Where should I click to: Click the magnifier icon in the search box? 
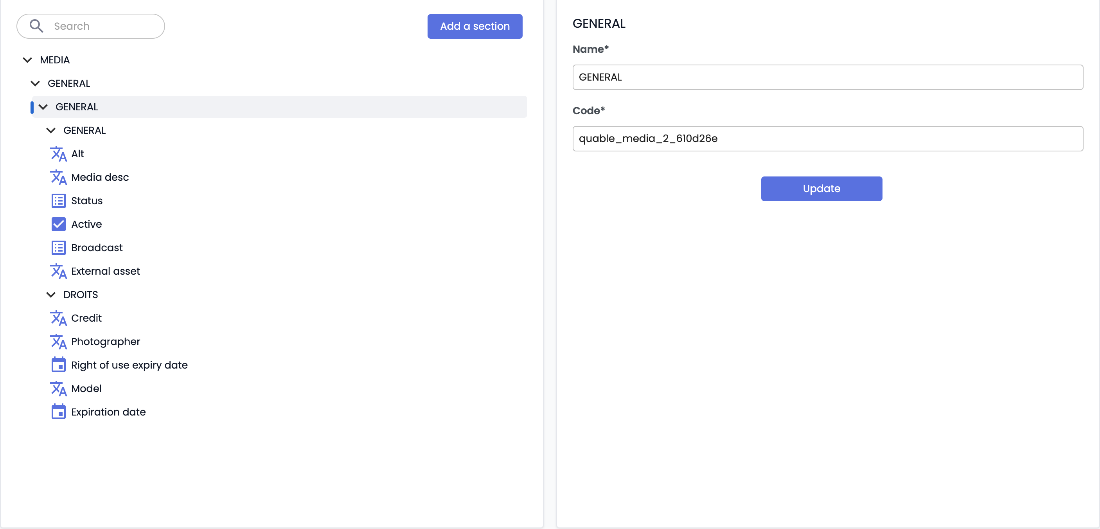coord(36,26)
